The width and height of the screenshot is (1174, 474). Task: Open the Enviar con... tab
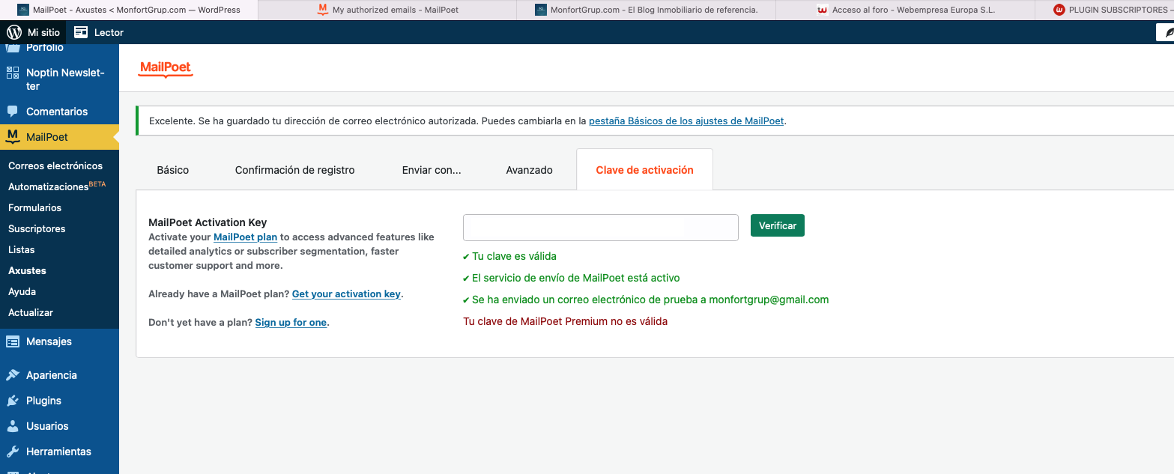432,170
